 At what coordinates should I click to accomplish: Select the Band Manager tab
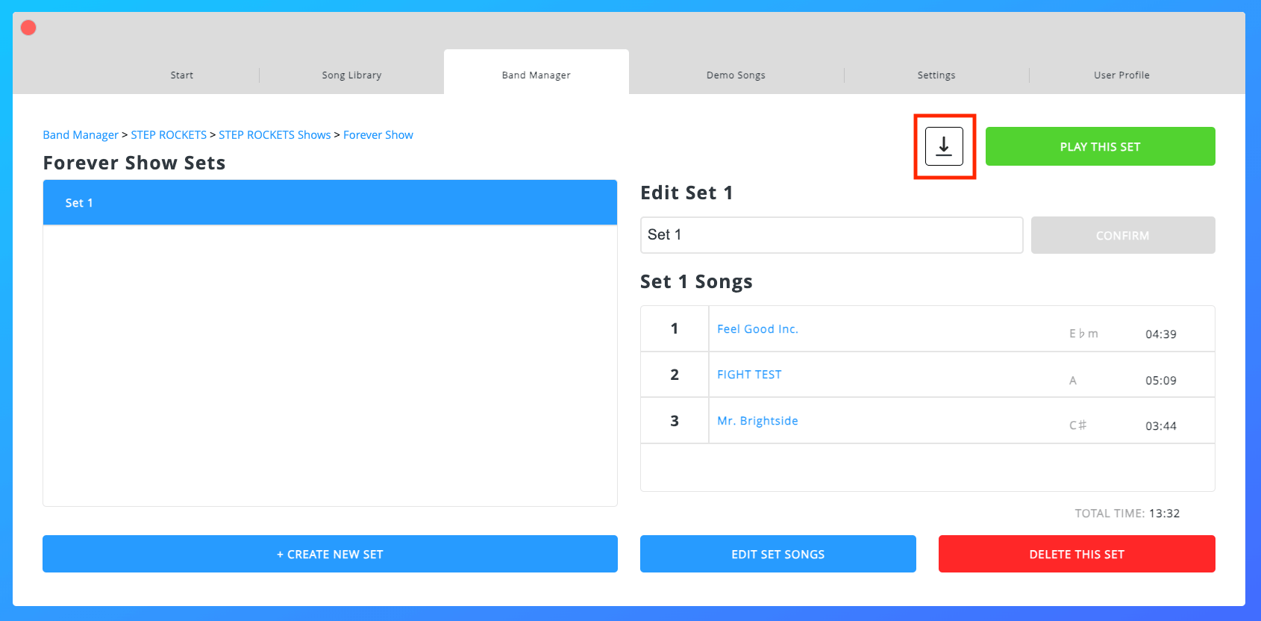coord(536,75)
